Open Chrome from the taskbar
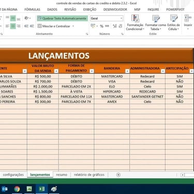The height and width of the screenshot is (194, 194). pos(17,189)
